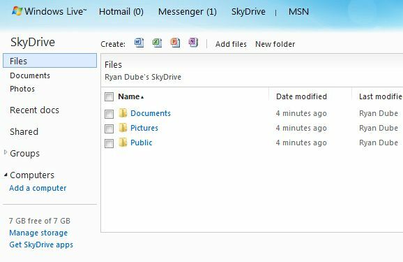Tick the select-all checkbox beside Name
403x262 pixels.
coord(109,97)
